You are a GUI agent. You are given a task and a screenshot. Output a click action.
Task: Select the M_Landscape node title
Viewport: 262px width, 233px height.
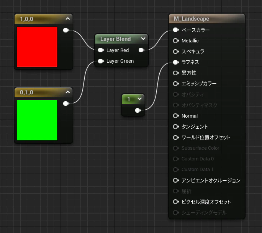coord(191,19)
